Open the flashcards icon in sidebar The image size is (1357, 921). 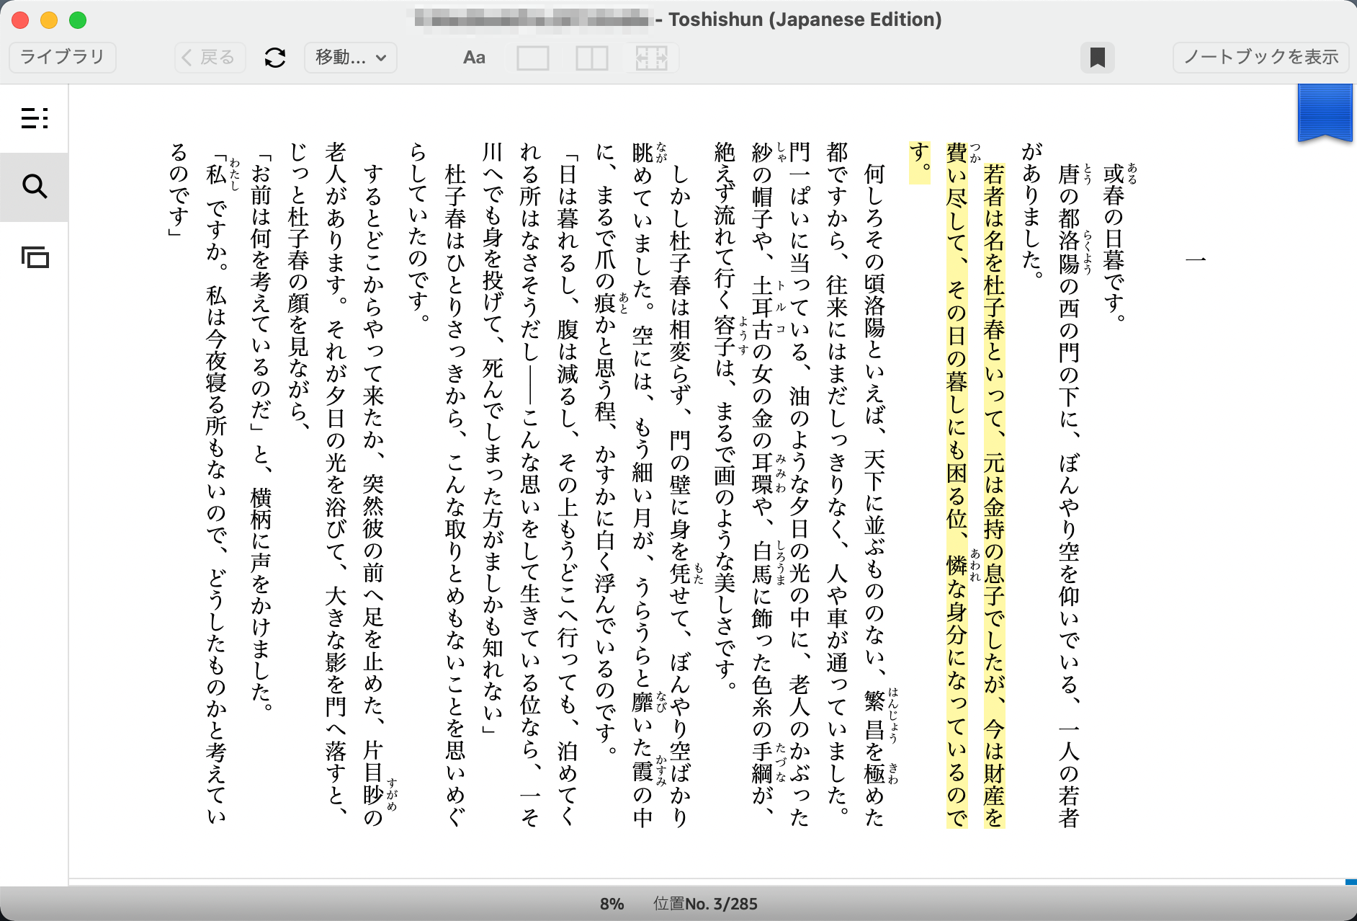[x=35, y=257]
